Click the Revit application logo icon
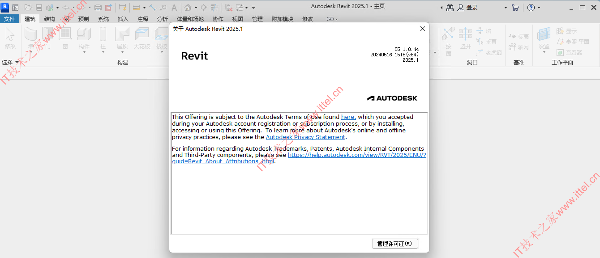 click(5, 7)
